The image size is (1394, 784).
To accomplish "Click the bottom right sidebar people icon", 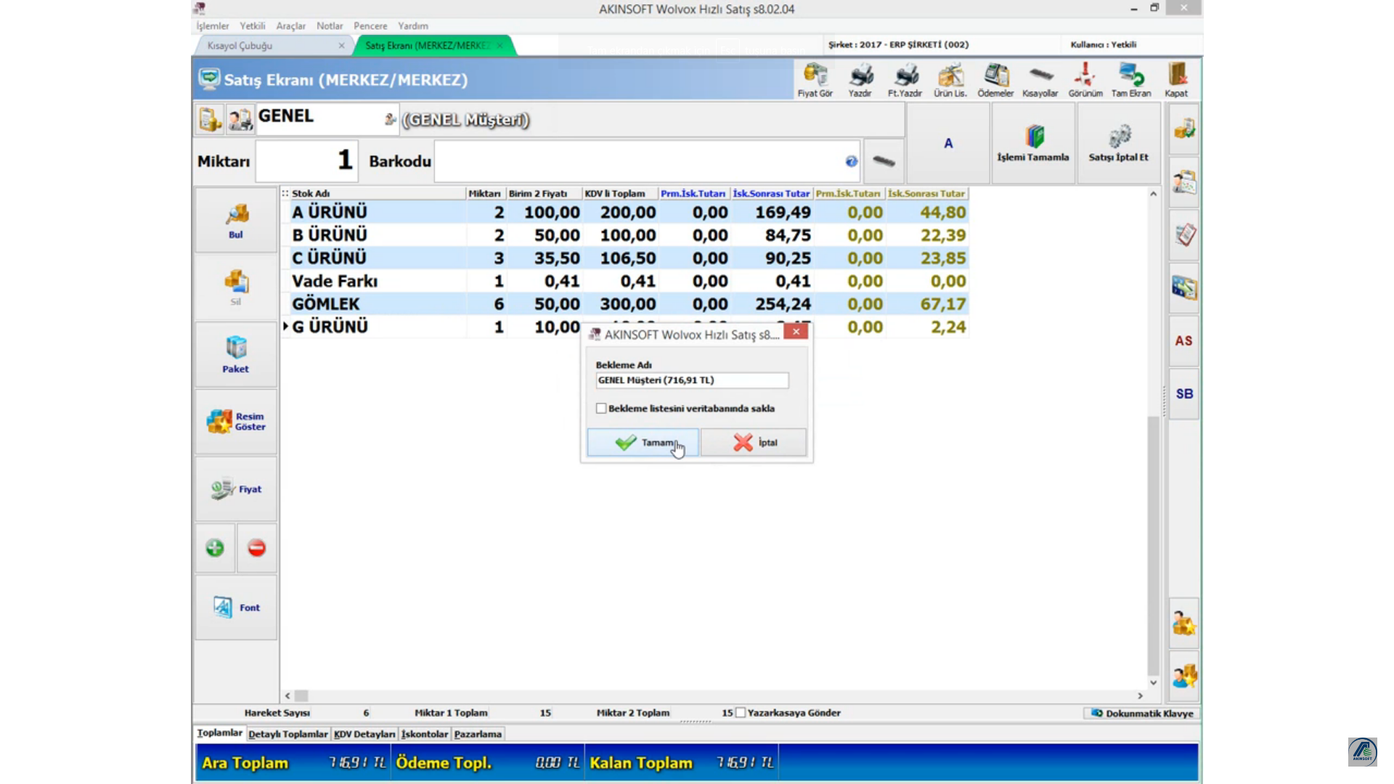I will click(1184, 676).
